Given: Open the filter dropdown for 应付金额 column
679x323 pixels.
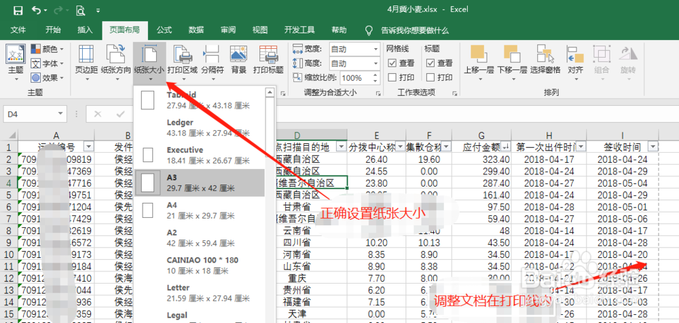Looking at the screenshot, I should click(x=506, y=147).
